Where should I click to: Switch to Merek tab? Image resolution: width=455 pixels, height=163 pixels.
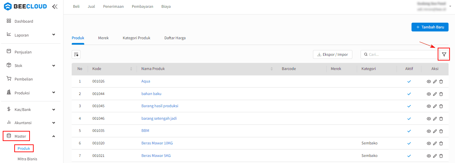click(x=103, y=38)
